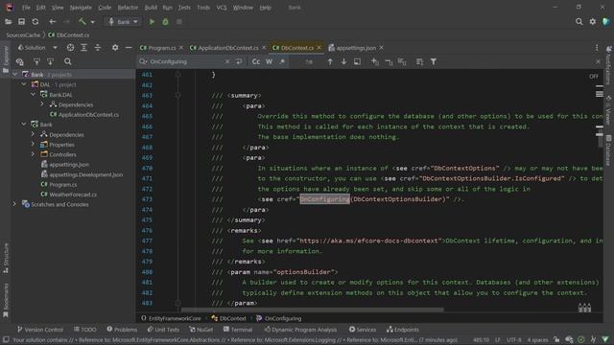Expand all in Solution explorer
The width and height of the screenshot is (614, 345).
(83, 48)
